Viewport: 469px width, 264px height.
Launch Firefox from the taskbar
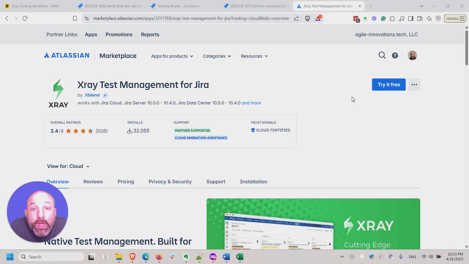159,257
